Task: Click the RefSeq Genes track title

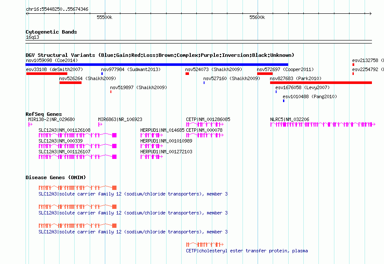Action: 44,114
